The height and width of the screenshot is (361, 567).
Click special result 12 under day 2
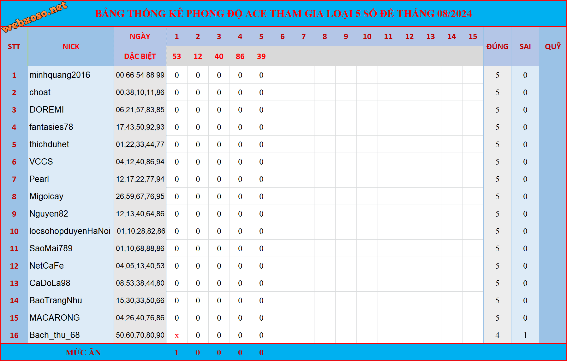pos(198,56)
